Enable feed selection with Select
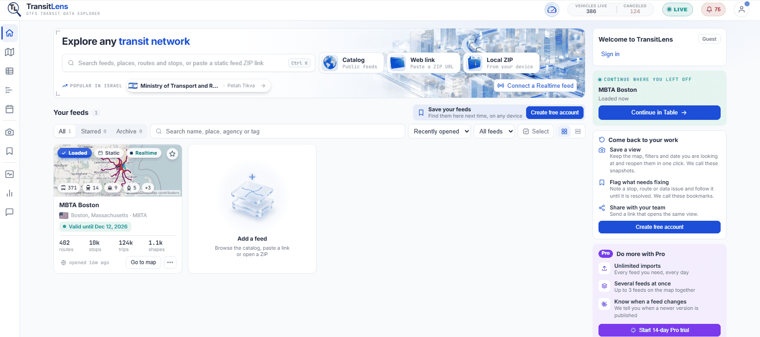 (x=536, y=131)
